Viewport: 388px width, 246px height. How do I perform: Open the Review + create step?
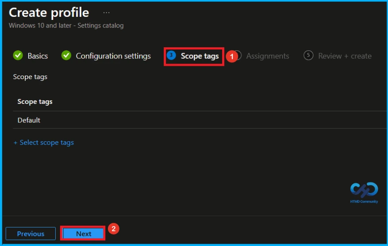[x=345, y=56]
